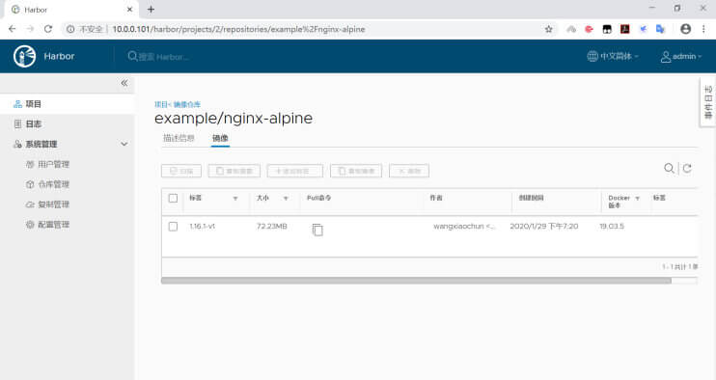Click the Harbor lighthouse logo
Image resolution: width=716 pixels, height=380 pixels.
click(x=25, y=57)
